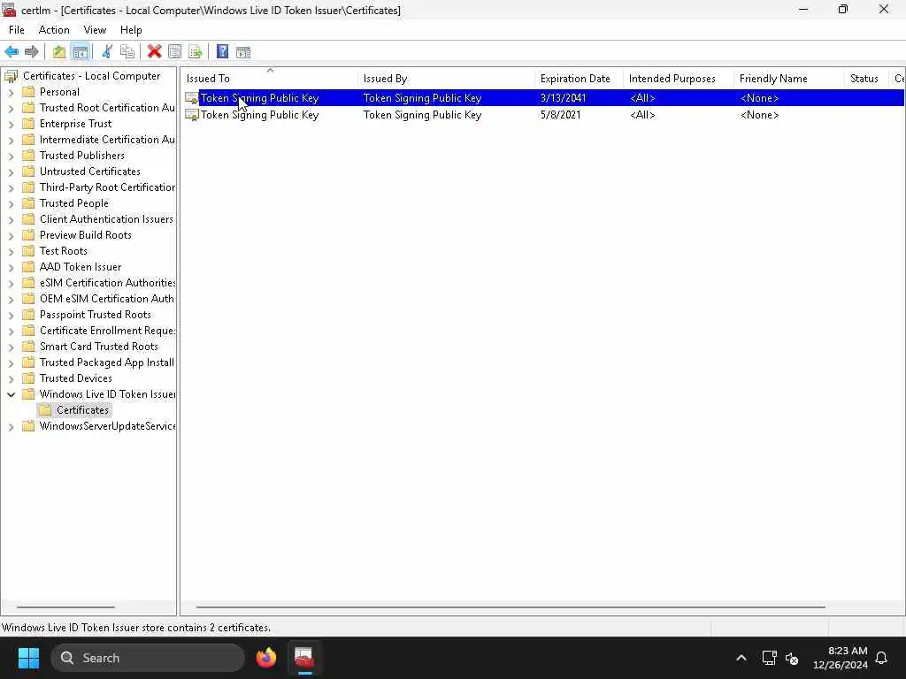The height and width of the screenshot is (679, 906).
Task: Toggle Show/Hide Action Pane icon
Action: tap(243, 52)
